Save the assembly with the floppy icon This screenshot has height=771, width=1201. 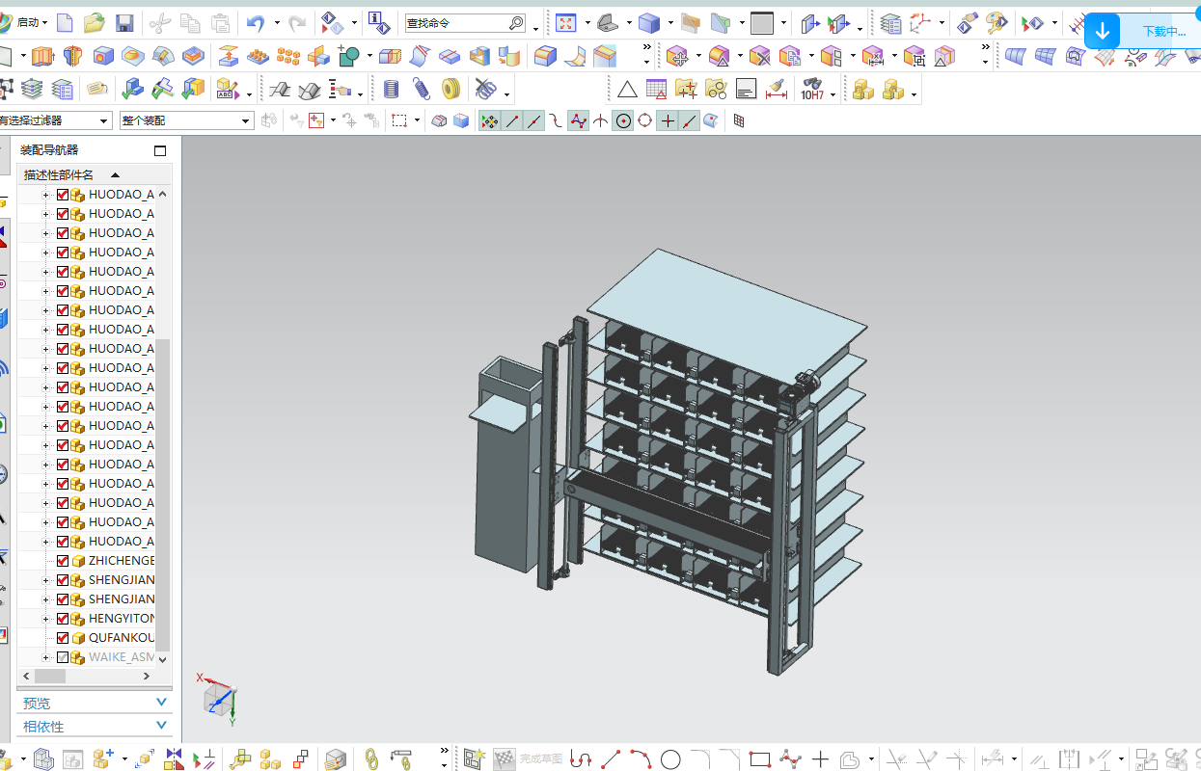pos(124,22)
